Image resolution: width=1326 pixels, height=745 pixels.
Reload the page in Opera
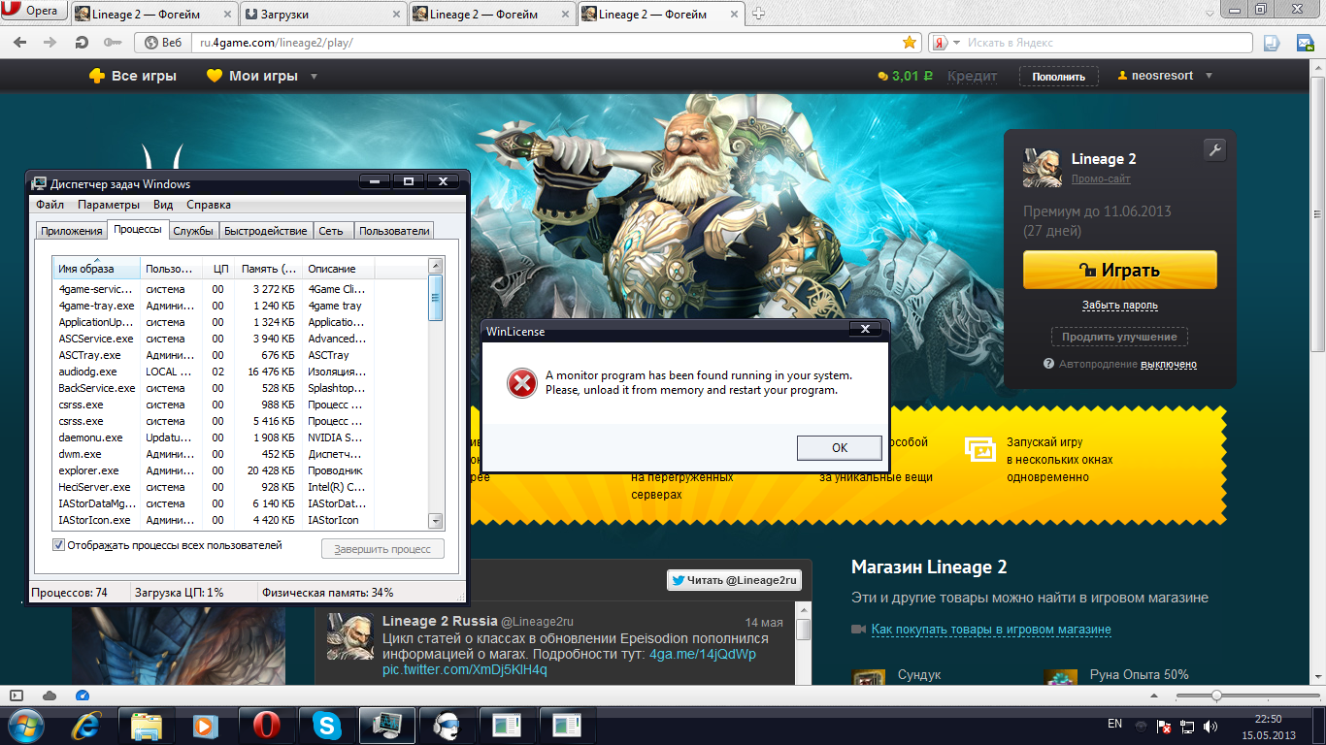(x=82, y=43)
